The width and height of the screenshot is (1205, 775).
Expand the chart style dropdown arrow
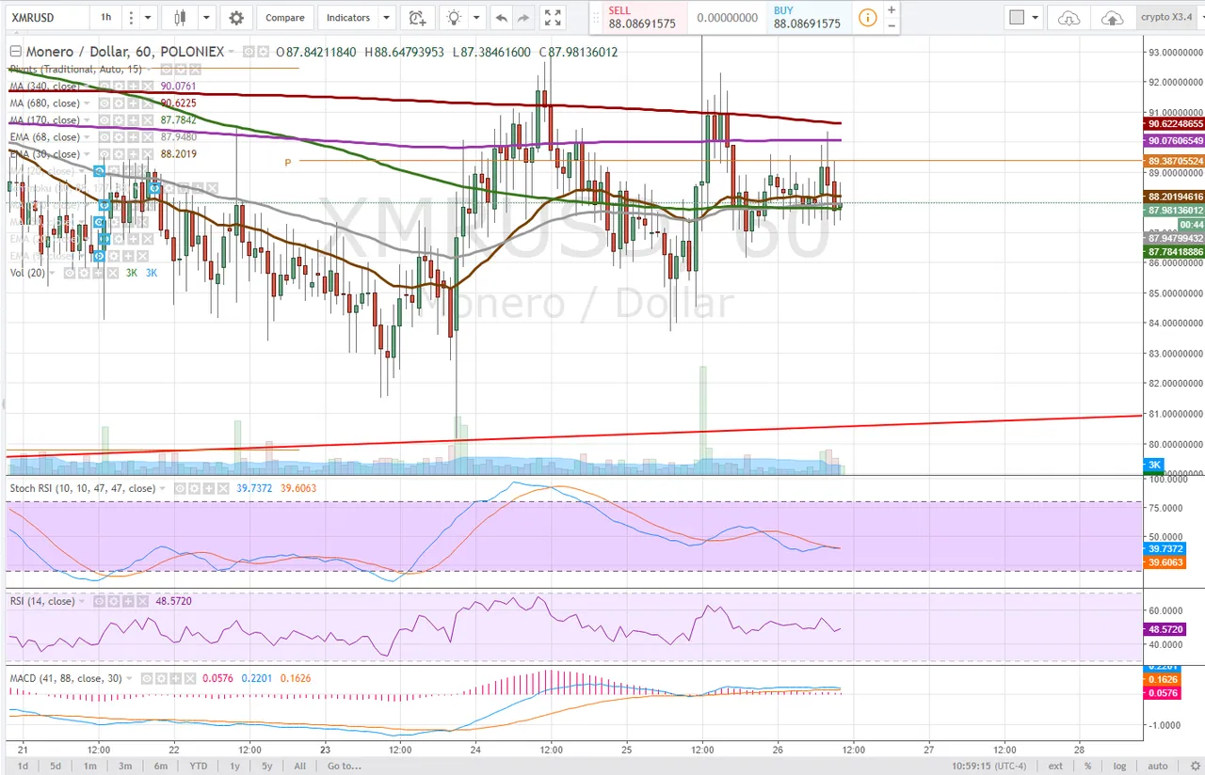(x=206, y=18)
